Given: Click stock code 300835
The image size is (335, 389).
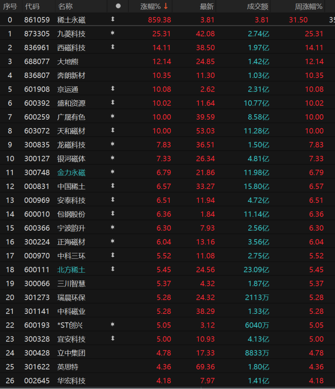Looking at the screenshot, I should [x=37, y=145].
